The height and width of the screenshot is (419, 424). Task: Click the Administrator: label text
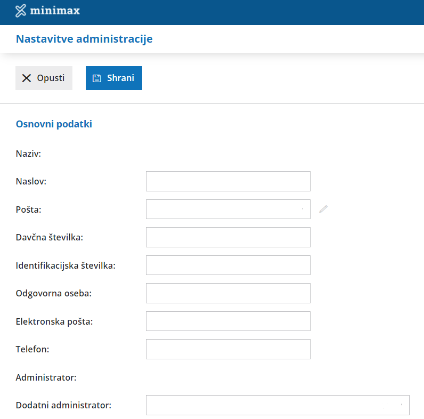coord(46,377)
